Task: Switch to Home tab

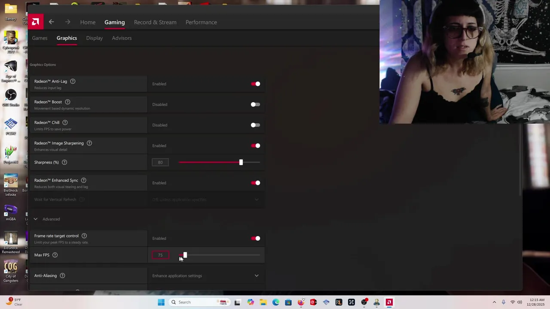Action: [88, 22]
